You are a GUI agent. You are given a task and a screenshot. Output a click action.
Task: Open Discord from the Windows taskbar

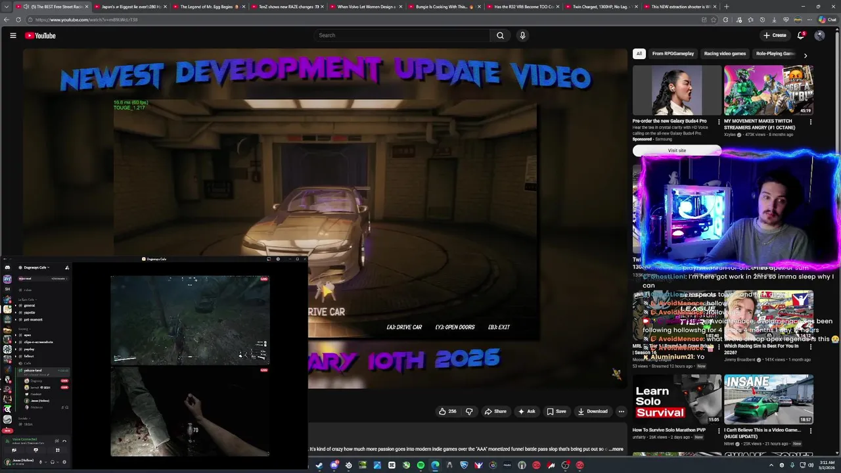[x=334, y=465]
